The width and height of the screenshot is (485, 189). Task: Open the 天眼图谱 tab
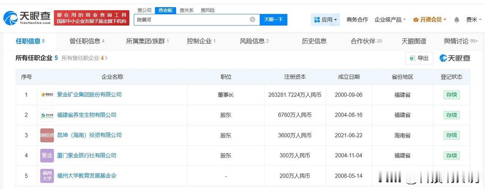(414, 41)
